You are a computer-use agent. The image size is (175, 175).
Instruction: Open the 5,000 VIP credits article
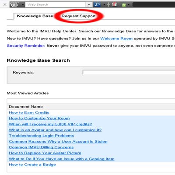coord(50,124)
